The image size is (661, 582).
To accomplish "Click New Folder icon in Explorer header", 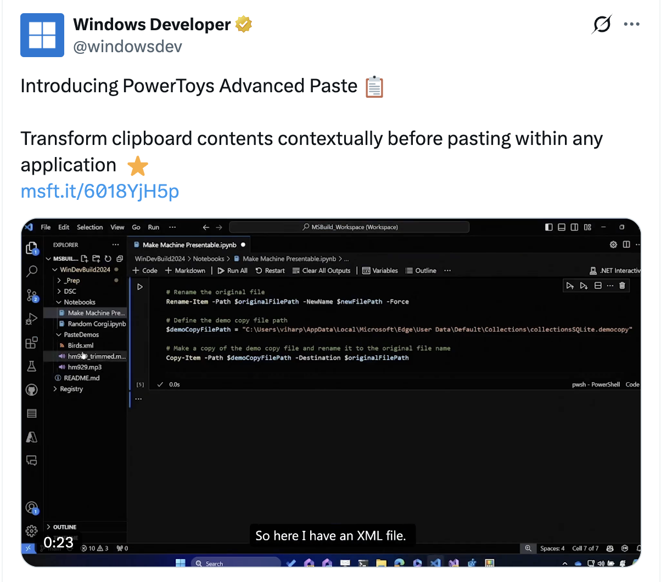I will click(96, 259).
